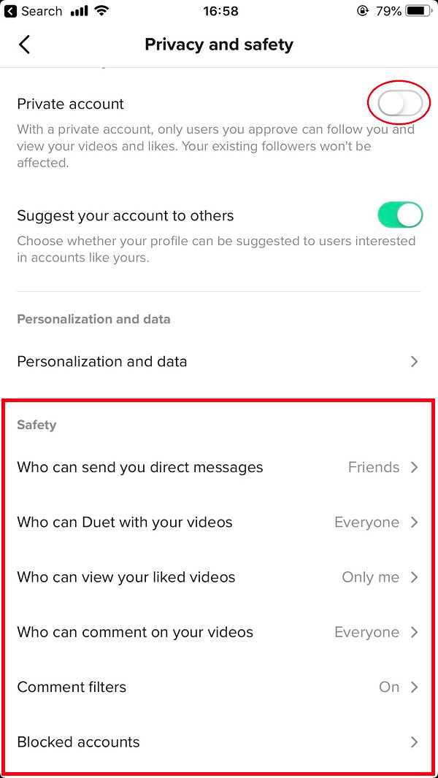This screenshot has width=438, height=778.
Task: Expand the Friends direct messages option
Action: [374, 467]
